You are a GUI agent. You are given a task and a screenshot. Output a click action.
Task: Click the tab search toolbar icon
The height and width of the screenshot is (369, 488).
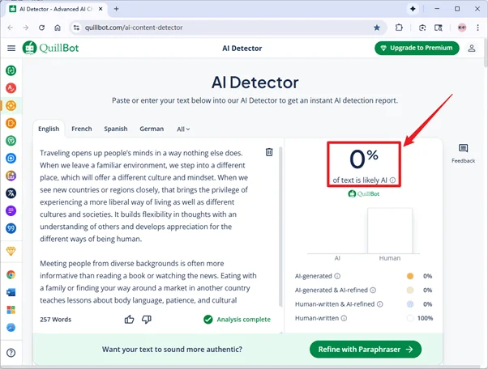tap(439, 28)
